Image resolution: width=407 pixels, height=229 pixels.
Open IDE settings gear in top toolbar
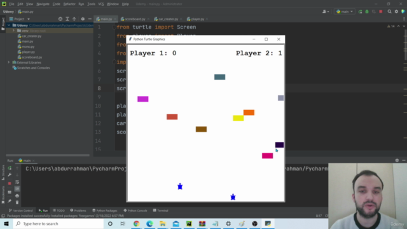(396, 11)
